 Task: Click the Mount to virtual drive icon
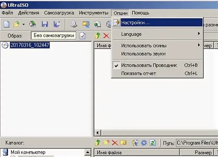[x=97, y=24]
